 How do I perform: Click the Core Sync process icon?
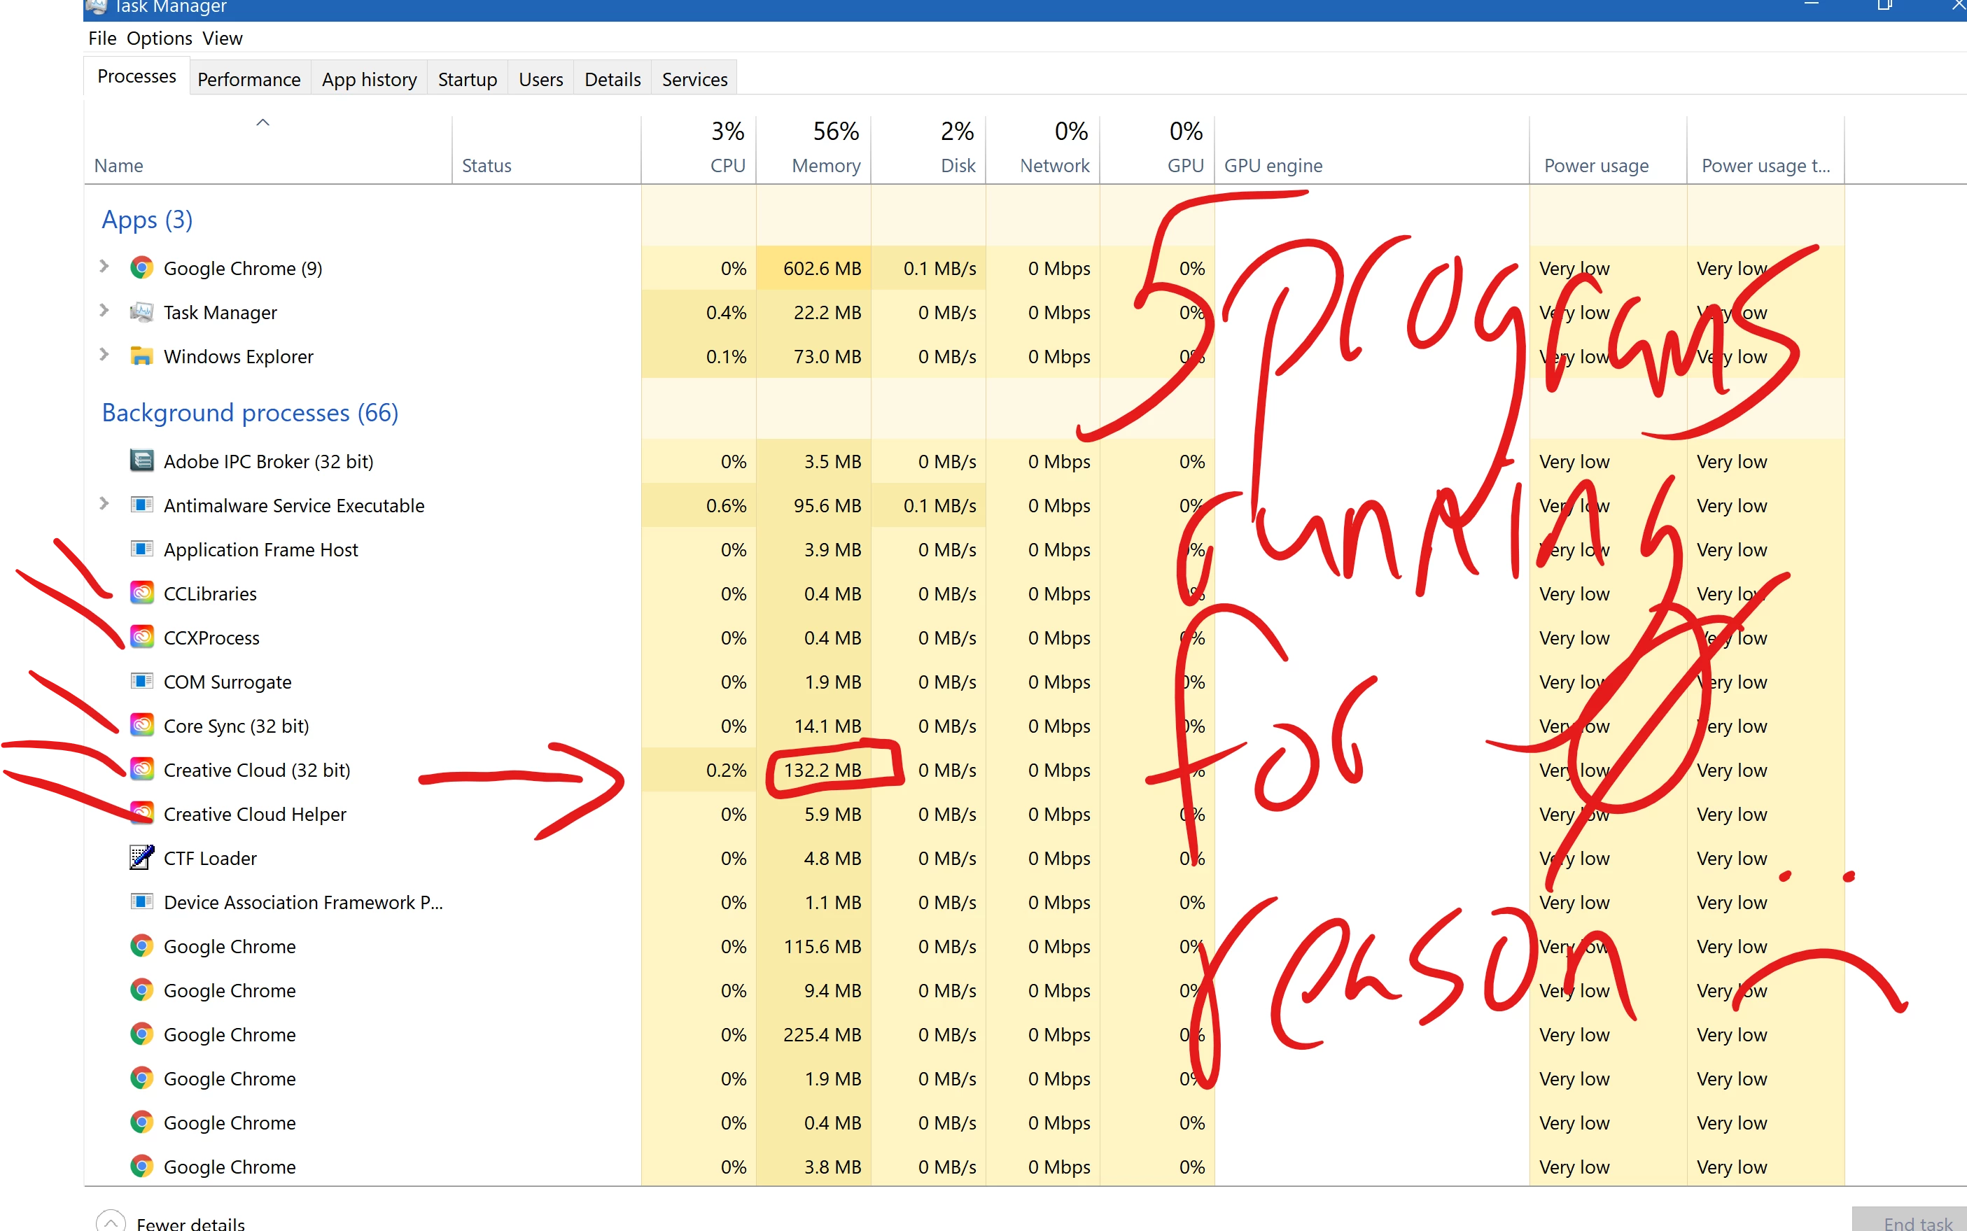pos(141,726)
